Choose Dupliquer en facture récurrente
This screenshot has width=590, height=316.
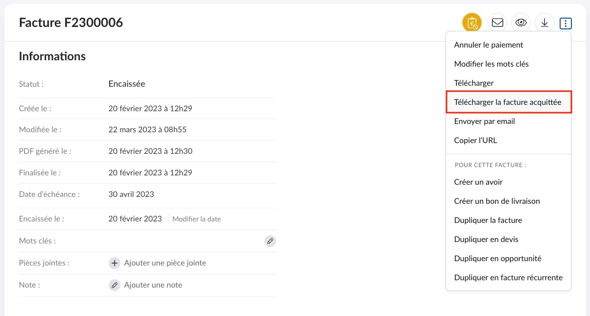508,278
